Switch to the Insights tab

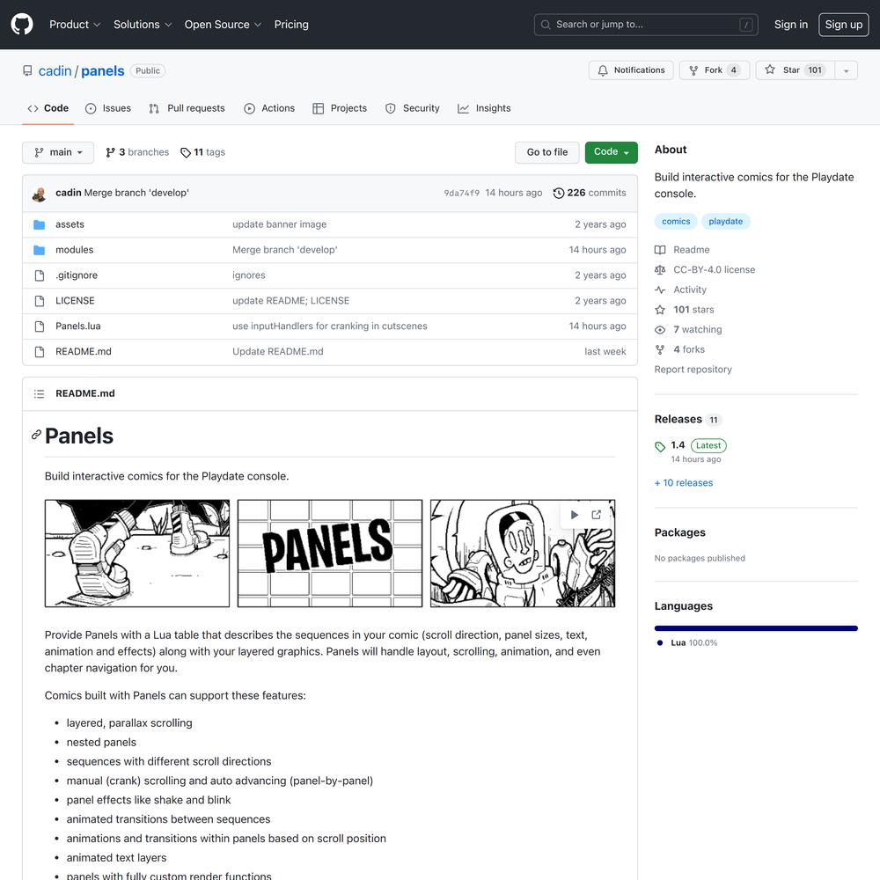click(x=484, y=108)
